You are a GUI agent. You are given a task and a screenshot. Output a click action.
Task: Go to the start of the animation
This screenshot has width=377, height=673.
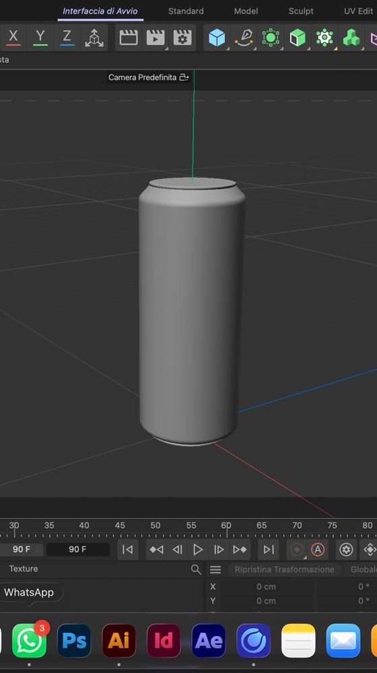pyautogui.click(x=127, y=549)
